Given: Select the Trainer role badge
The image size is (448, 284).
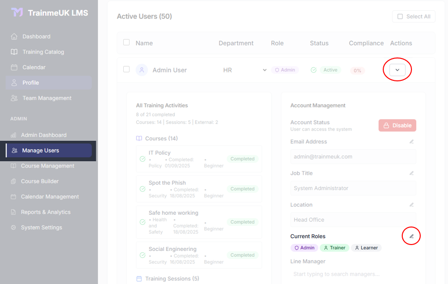Looking at the screenshot, I should click(335, 247).
